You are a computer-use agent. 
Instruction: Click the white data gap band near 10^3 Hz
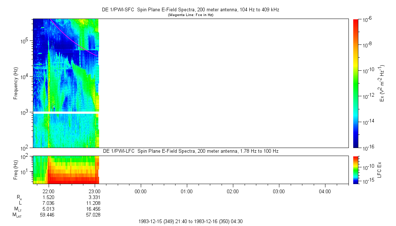click(66, 113)
